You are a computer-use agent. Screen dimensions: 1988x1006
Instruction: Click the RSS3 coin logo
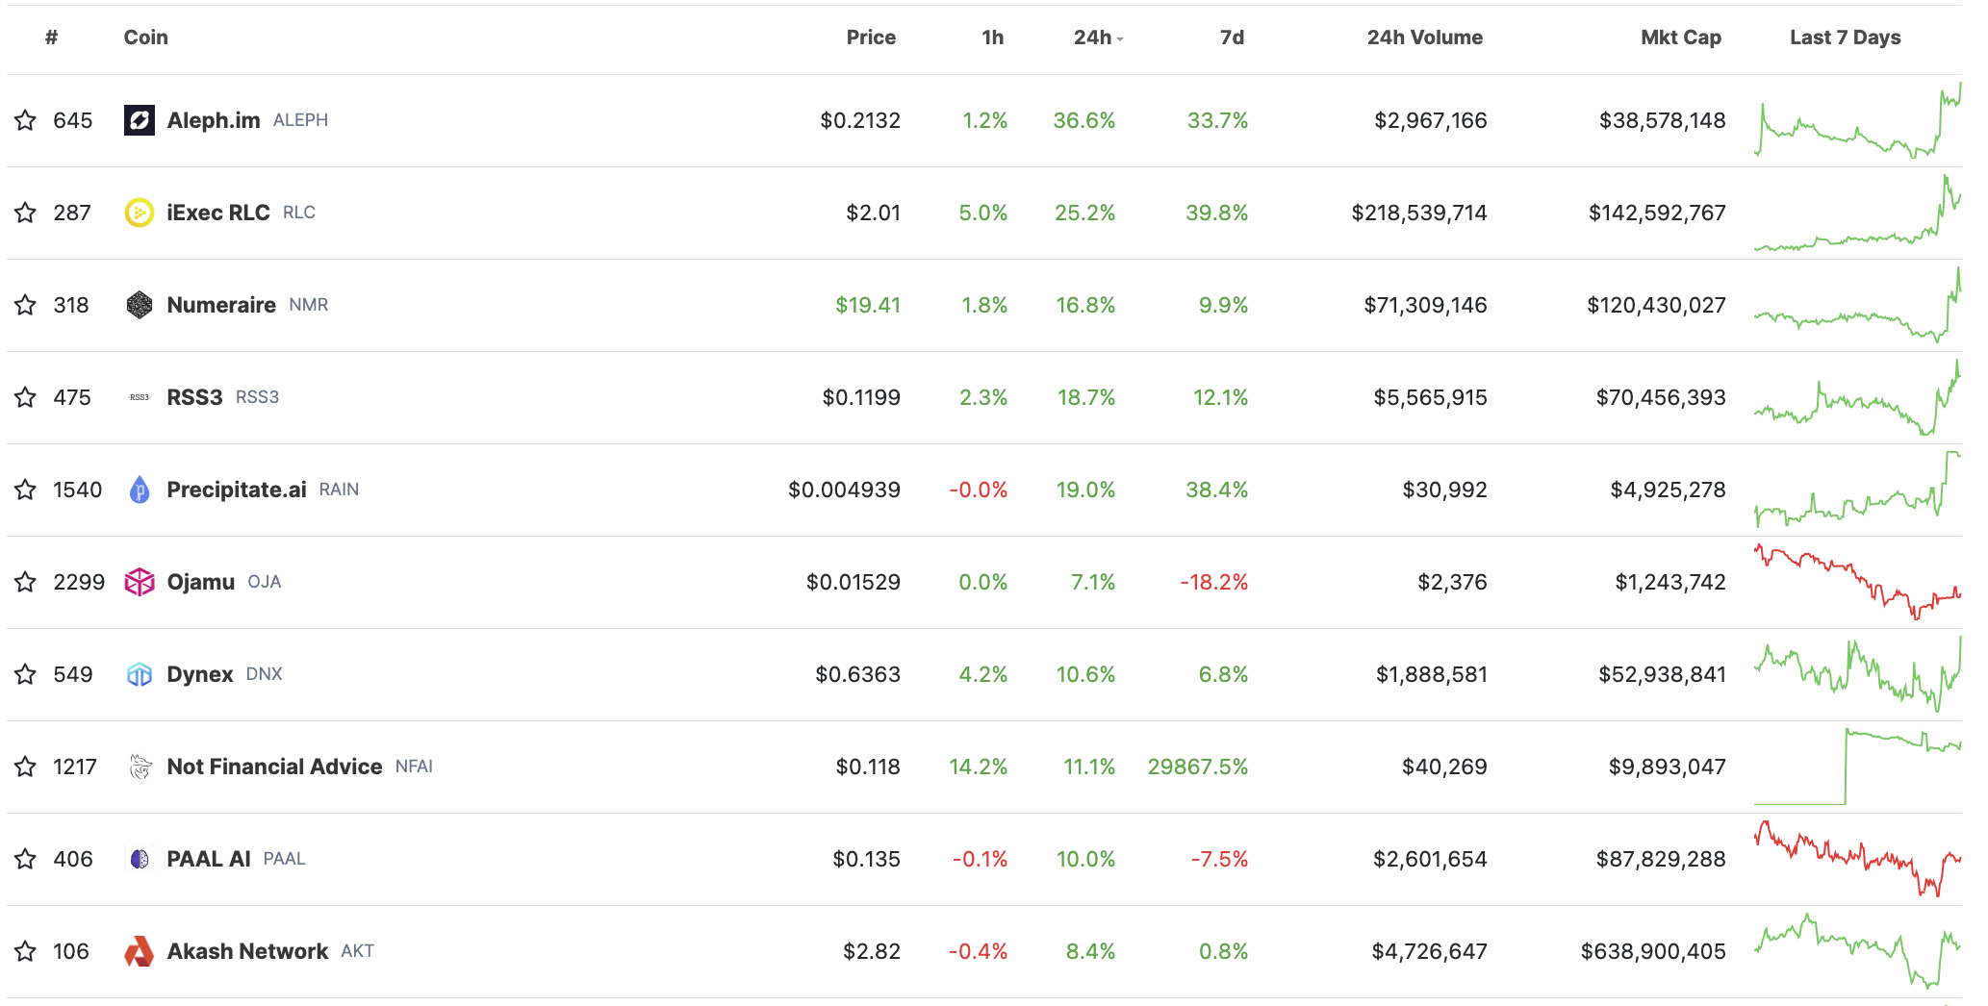pos(140,397)
